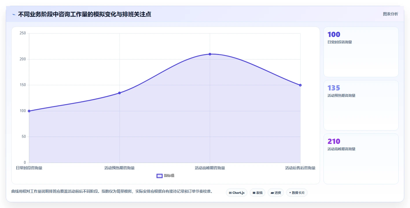Click the 135 value in the second card
The image size is (410, 208).
click(x=334, y=88)
